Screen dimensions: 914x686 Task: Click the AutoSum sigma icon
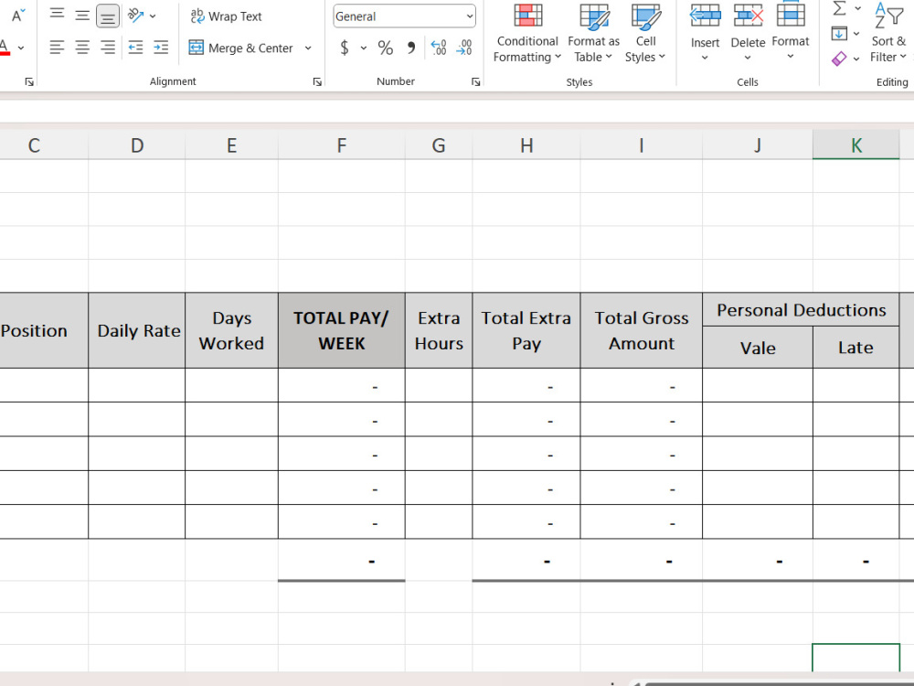[839, 8]
